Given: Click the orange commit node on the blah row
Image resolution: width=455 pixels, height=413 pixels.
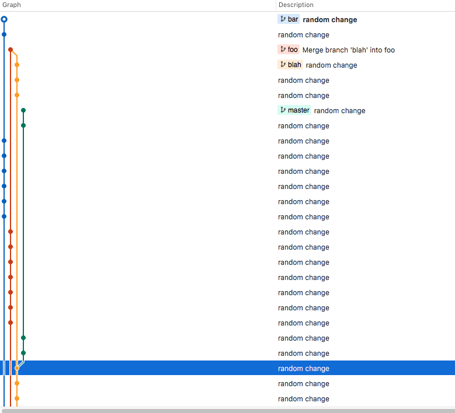Looking at the screenshot, I should click(x=17, y=65).
